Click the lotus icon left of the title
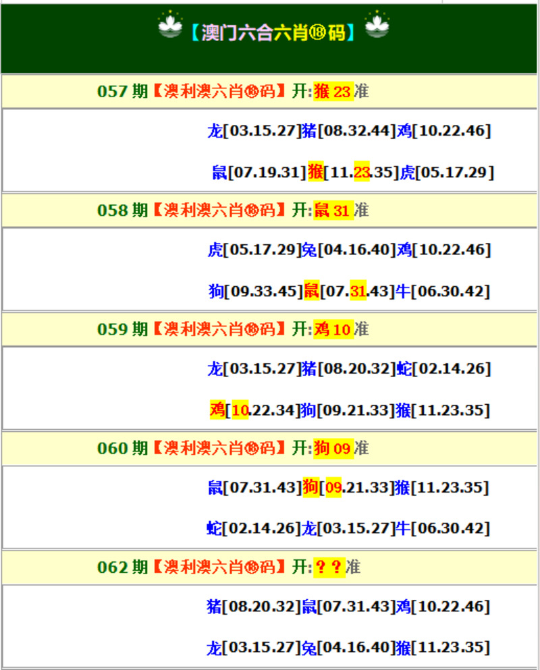Viewport: 540px width, 670px height. pyautogui.click(x=170, y=26)
